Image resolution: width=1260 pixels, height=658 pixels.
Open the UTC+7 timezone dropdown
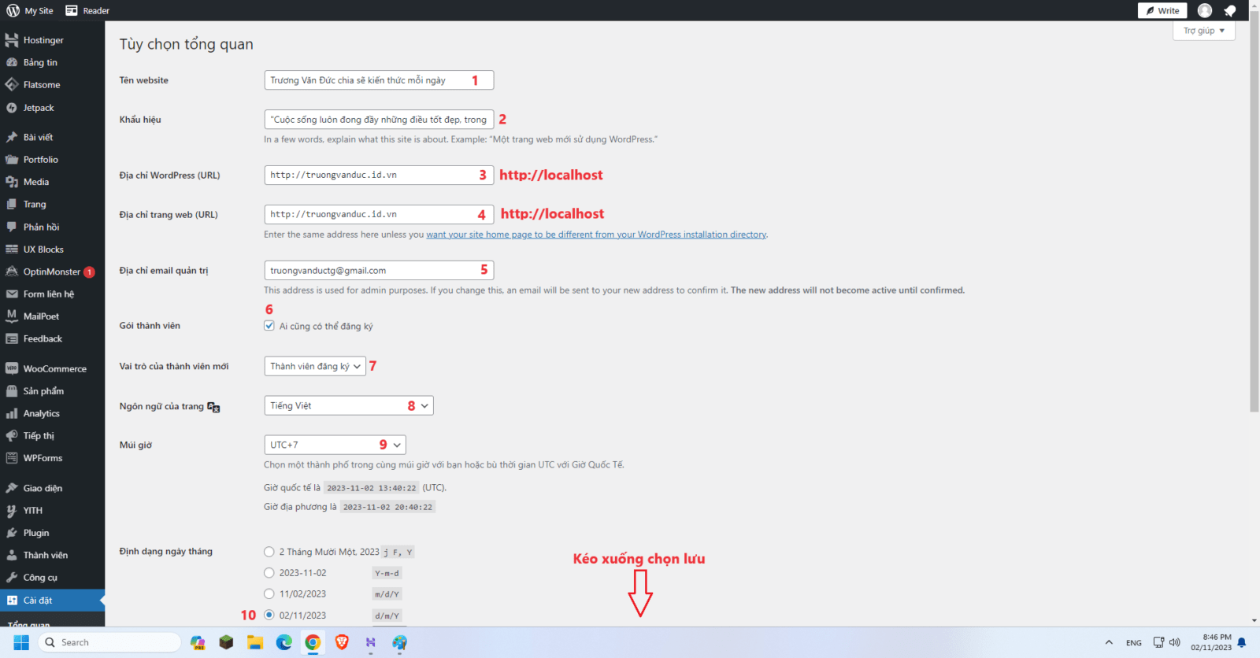[334, 445]
